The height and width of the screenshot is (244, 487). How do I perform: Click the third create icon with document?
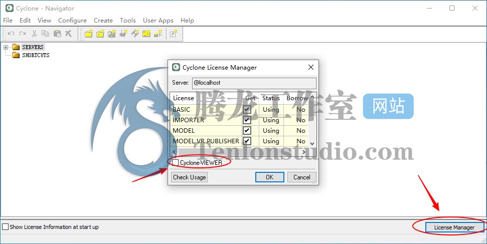coord(112,34)
